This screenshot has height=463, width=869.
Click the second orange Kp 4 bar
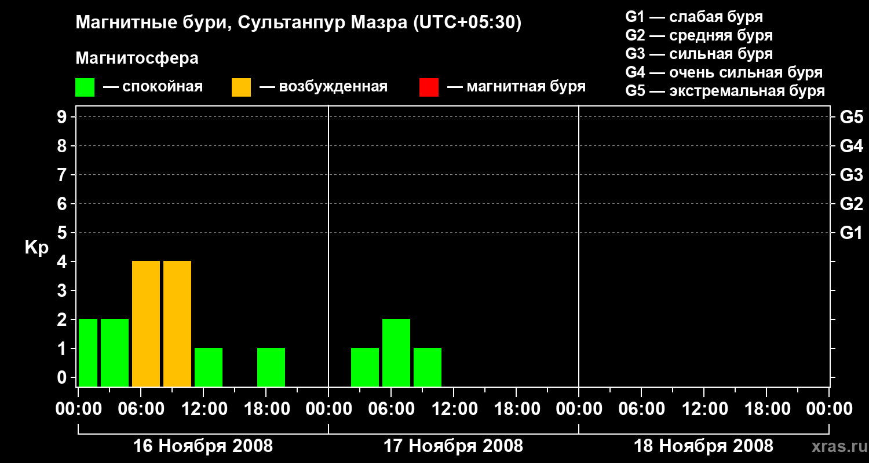tap(177, 324)
